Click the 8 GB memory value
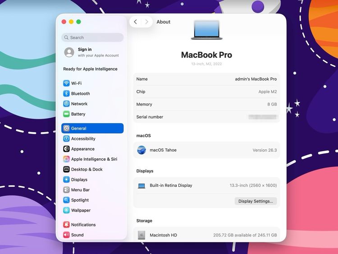The width and height of the screenshot is (338, 254). 272,104
